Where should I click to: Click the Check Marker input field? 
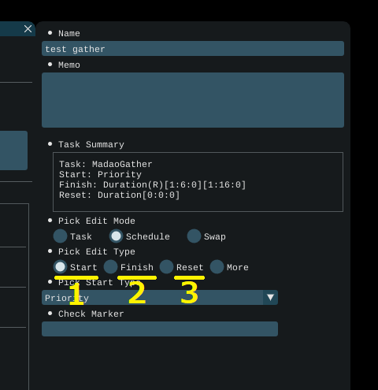pyautogui.click(x=160, y=329)
